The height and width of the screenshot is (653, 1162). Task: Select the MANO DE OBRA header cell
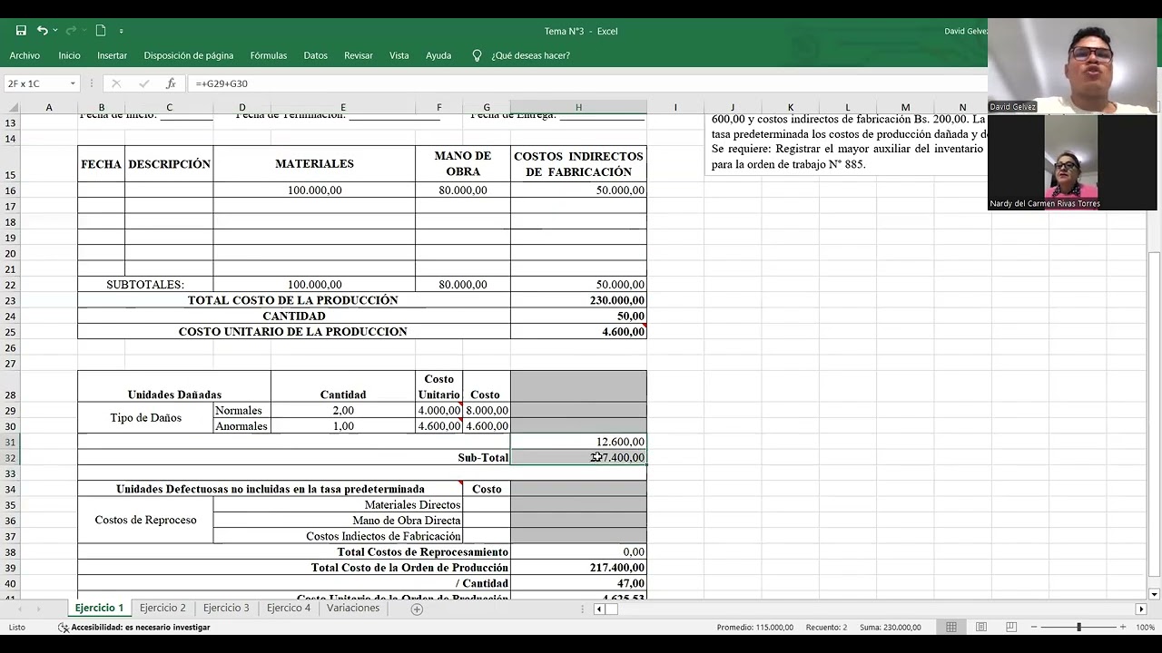(463, 164)
